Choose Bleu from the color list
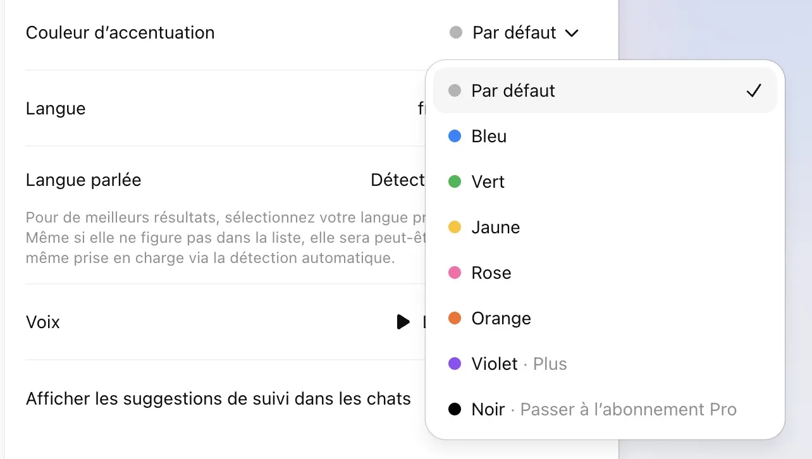 [x=489, y=136]
